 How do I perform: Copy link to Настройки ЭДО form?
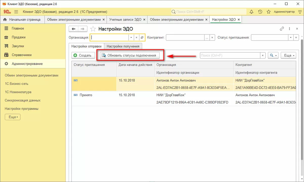[282, 29]
